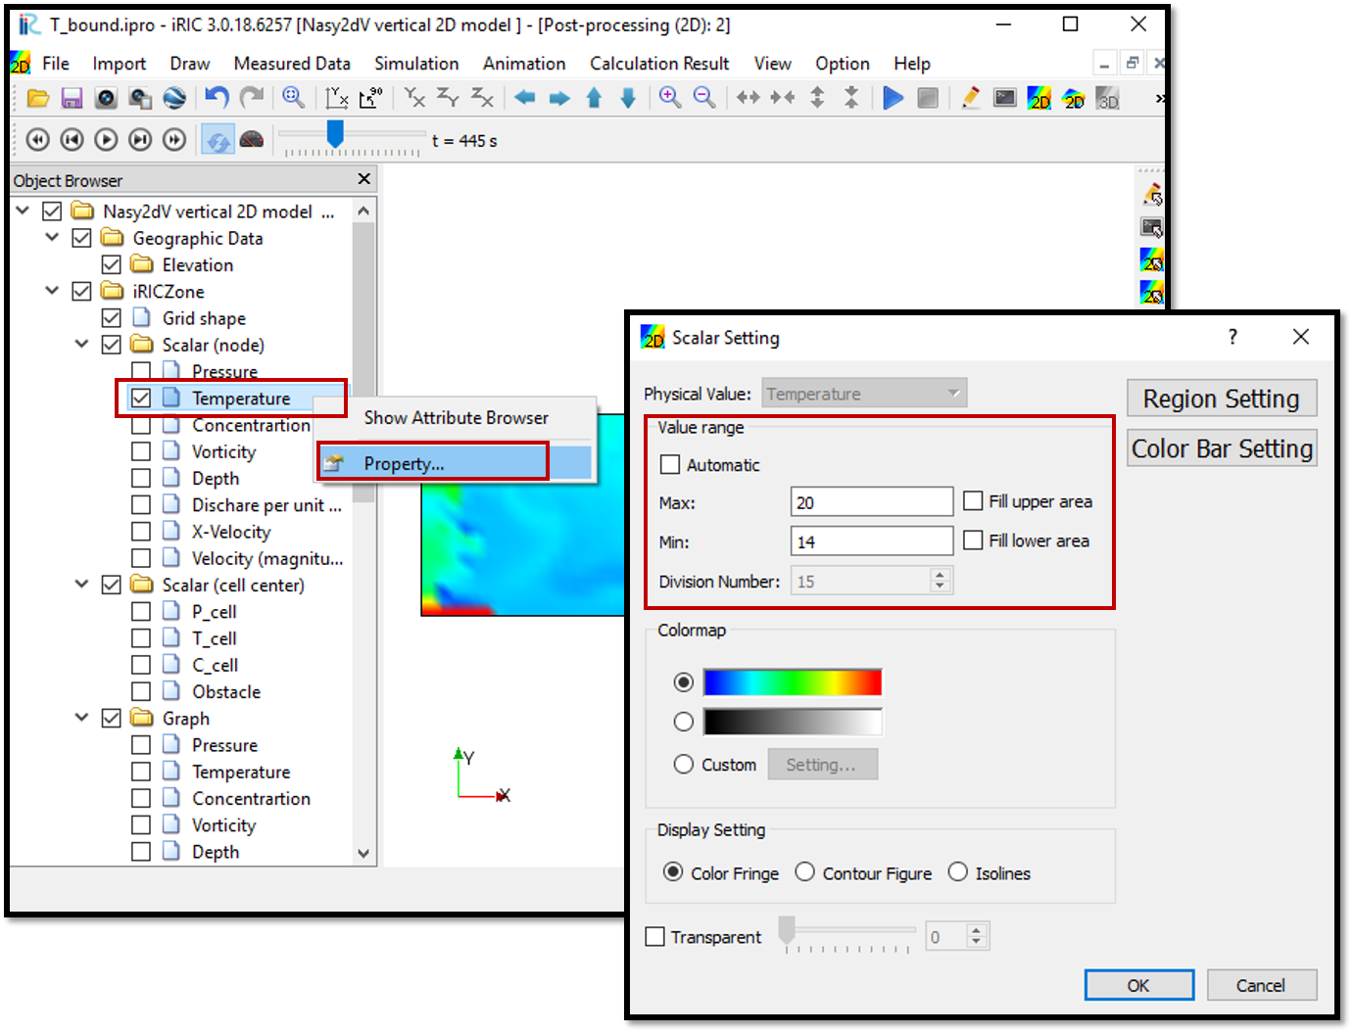This screenshot has height=1033, width=1353.
Task: Step animation forward one frame
Action: pyautogui.click(x=140, y=140)
